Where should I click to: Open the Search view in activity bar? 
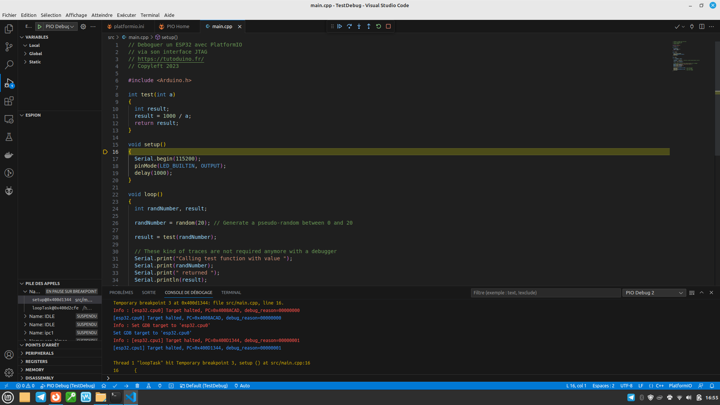(x=9, y=65)
